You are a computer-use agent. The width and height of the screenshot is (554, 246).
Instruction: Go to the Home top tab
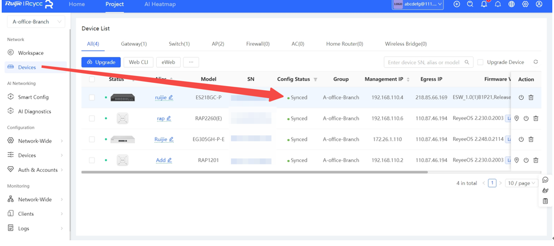(77, 5)
